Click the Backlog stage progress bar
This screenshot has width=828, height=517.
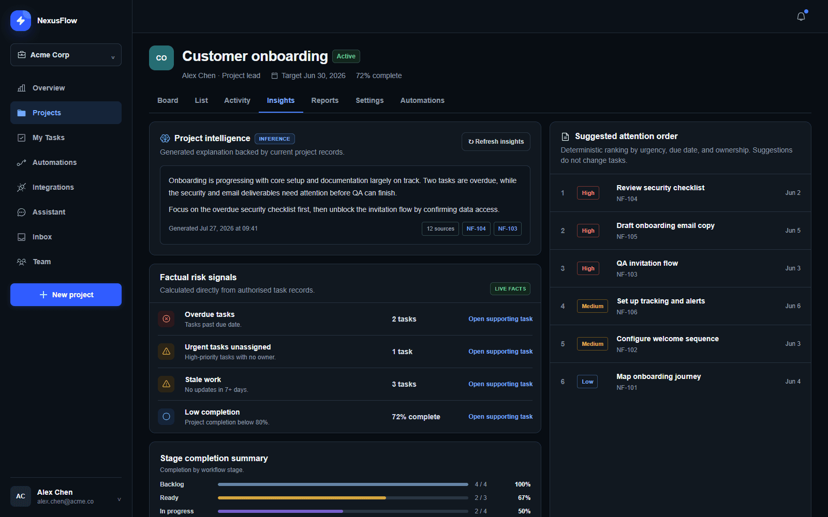[x=343, y=484]
